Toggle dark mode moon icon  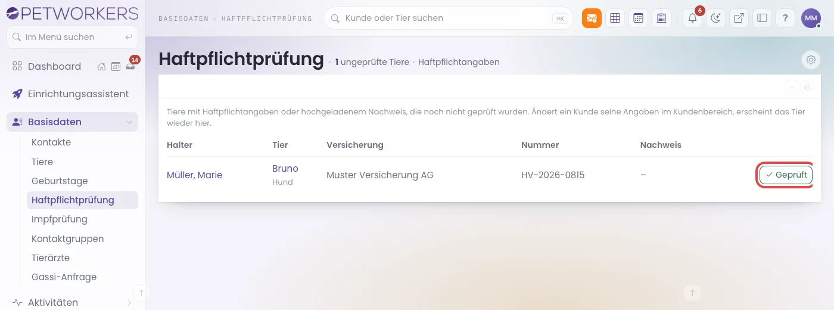[715, 18]
